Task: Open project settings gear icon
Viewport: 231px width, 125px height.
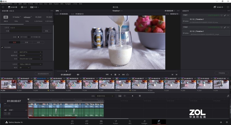Action: (227, 122)
